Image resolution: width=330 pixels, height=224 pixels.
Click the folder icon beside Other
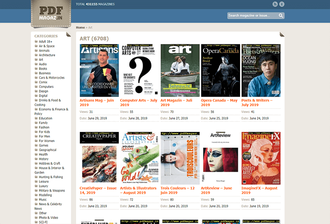tap(36, 213)
